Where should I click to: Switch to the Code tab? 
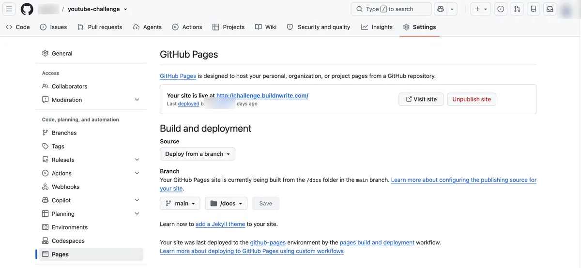[18, 27]
